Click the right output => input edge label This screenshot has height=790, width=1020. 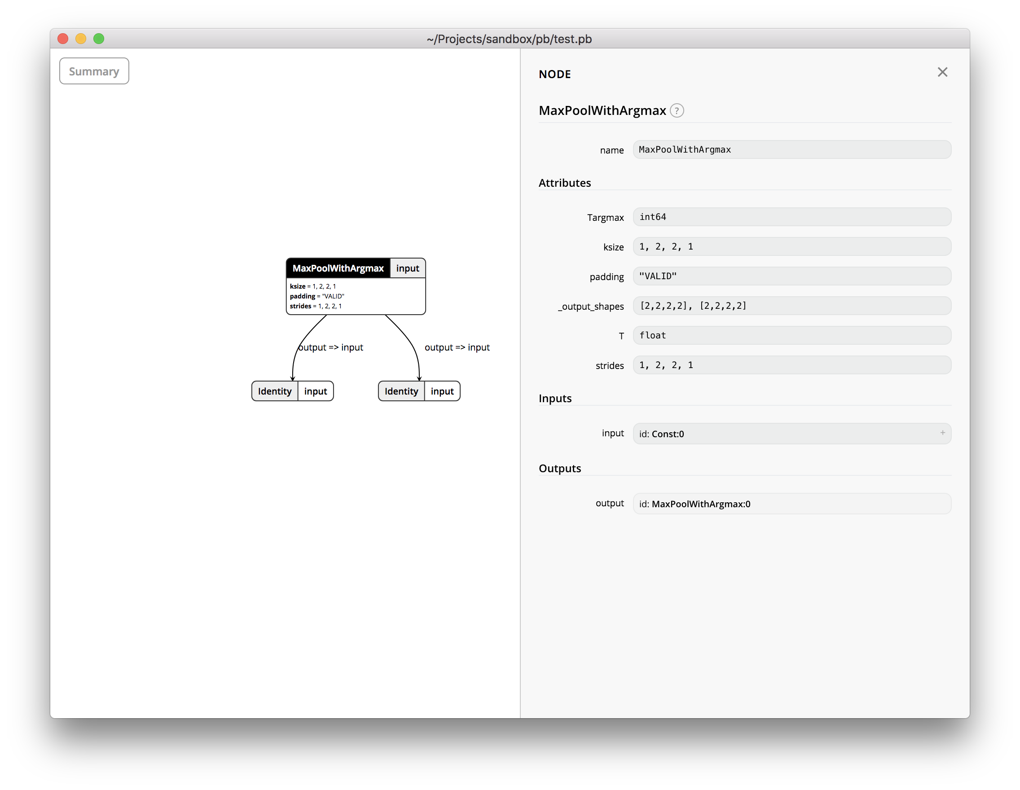(457, 347)
